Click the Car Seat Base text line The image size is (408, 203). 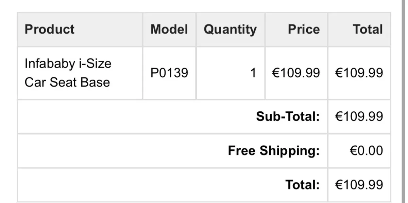(x=67, y=82)
